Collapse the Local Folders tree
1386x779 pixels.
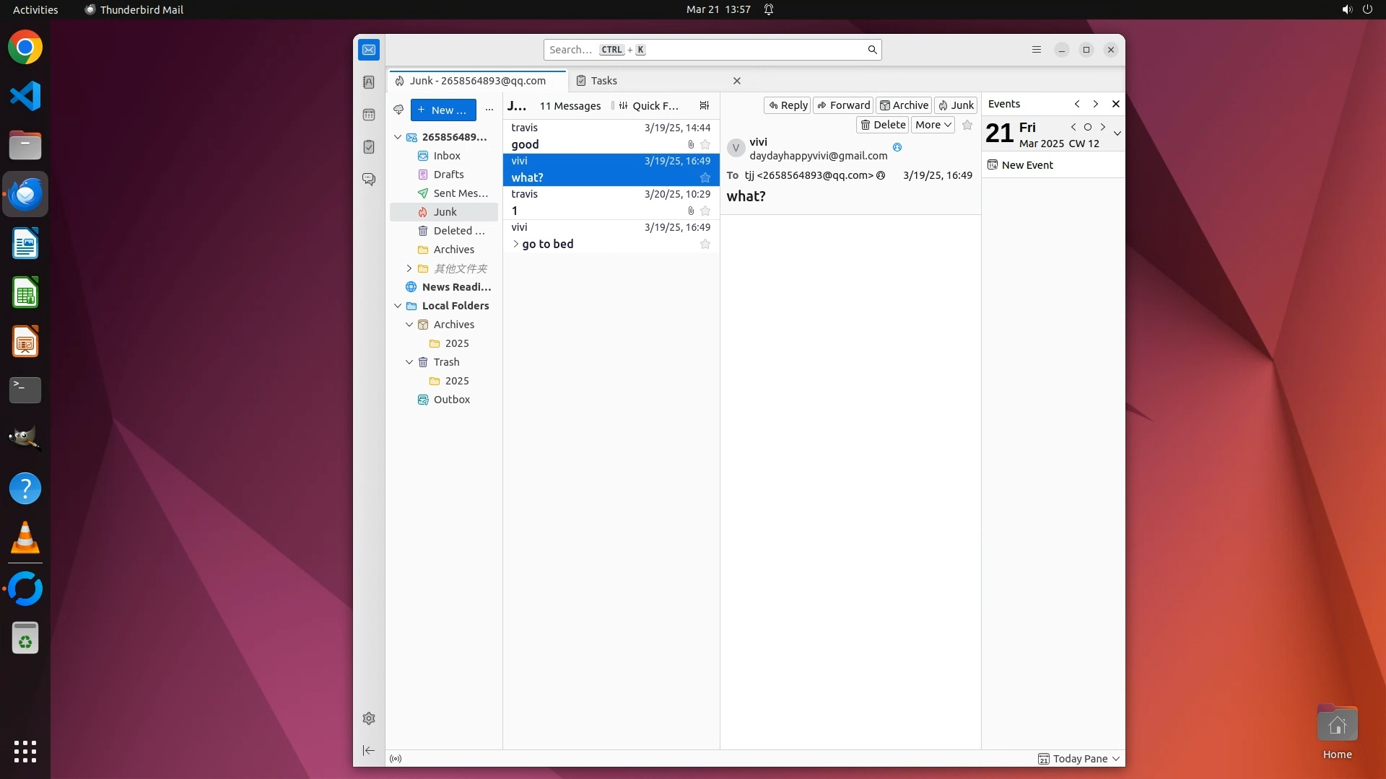398,306
